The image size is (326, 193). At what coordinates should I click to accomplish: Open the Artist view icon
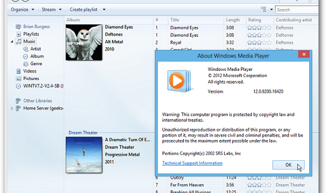25,49
